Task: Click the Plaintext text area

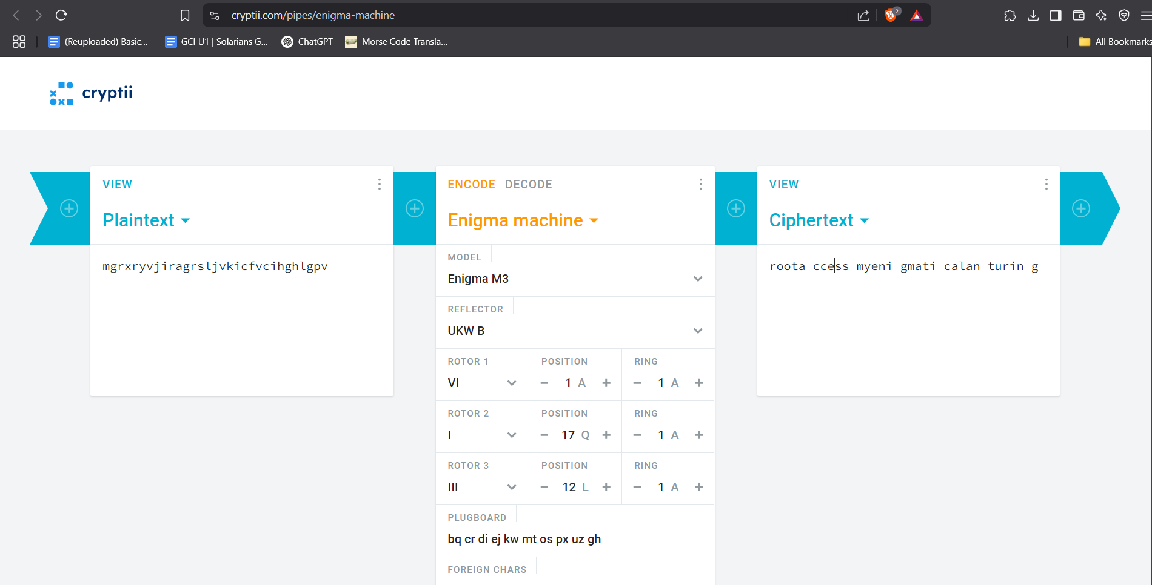Action: click(242, 320)
